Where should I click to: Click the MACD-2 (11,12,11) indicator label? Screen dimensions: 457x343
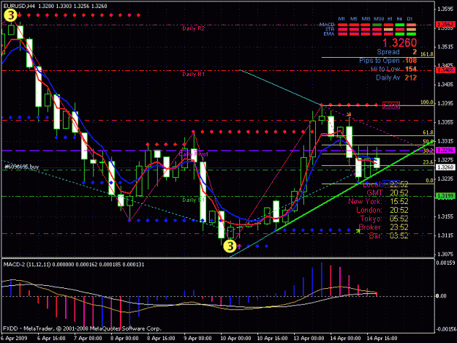pyautogui.click(x=27, y=265)
